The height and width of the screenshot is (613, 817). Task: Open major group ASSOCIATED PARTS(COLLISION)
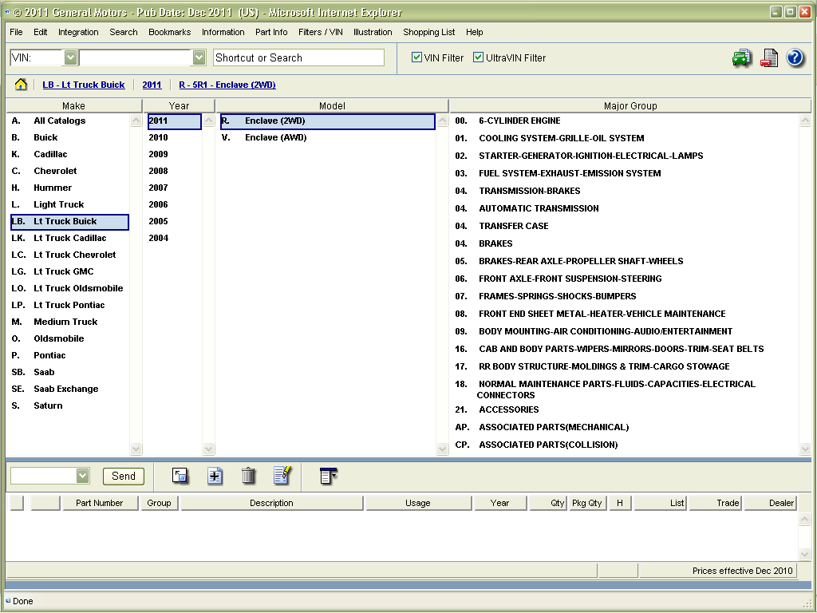coord(548,445)
